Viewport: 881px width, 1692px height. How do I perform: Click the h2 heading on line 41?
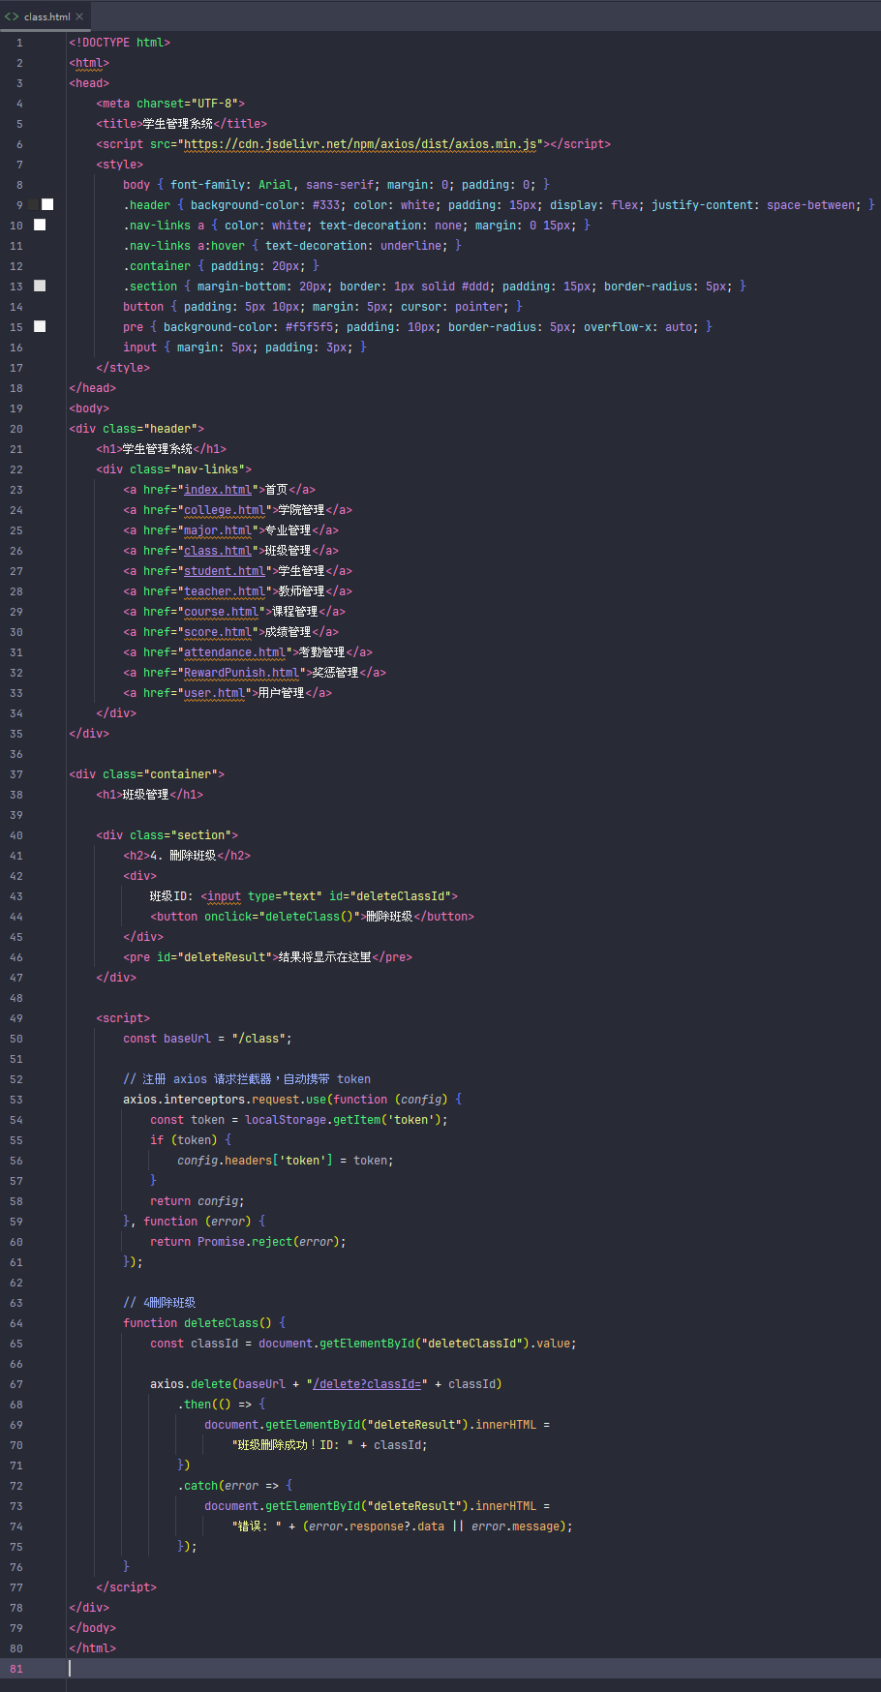pos(187,856)
